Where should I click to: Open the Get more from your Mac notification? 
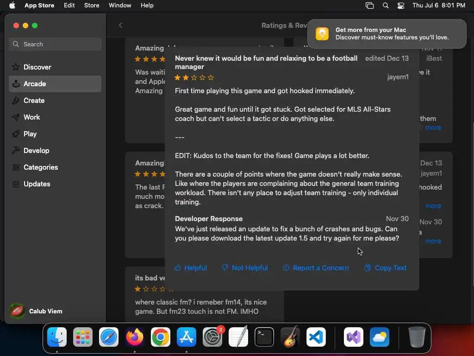point(387,33)
